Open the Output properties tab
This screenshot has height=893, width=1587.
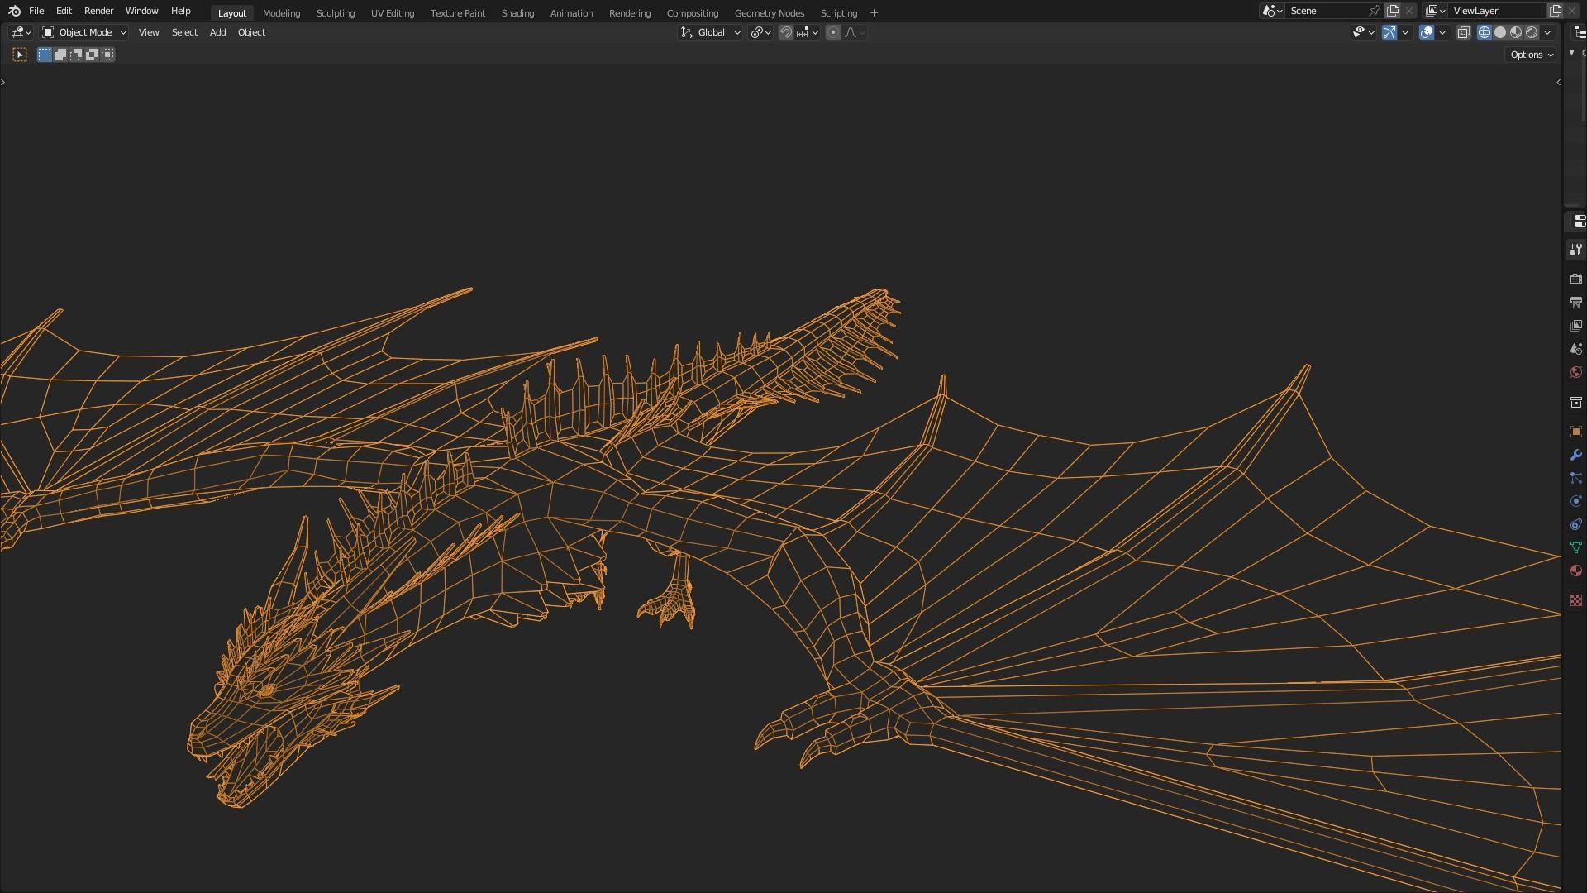(1575, 303)
